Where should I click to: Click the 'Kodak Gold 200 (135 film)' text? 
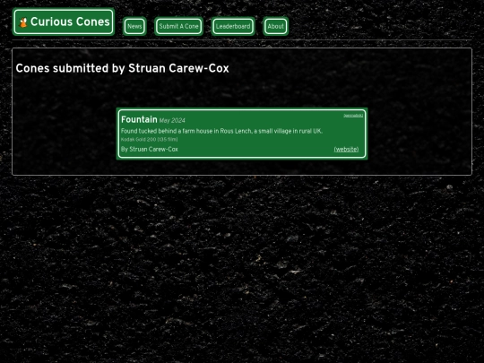150,140
